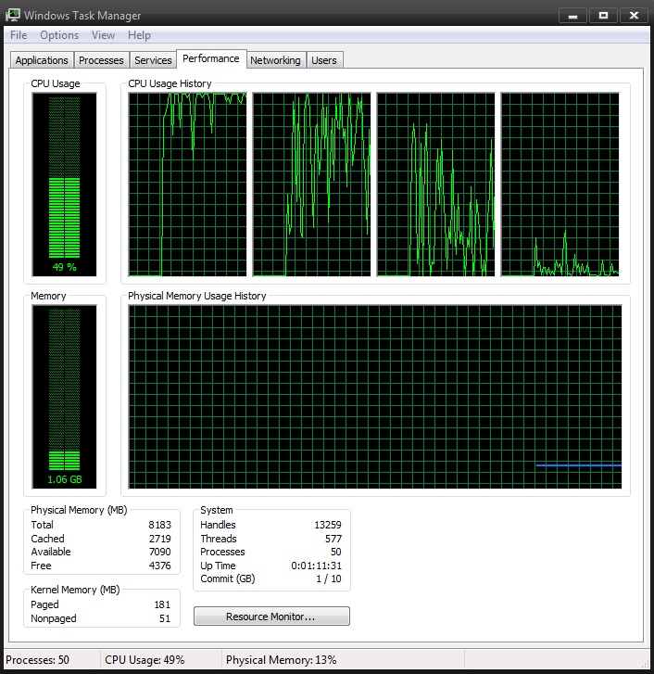This screenshot has width=654, height=674.
Task: Open Resource Monitor
Action: pos(271,617)
